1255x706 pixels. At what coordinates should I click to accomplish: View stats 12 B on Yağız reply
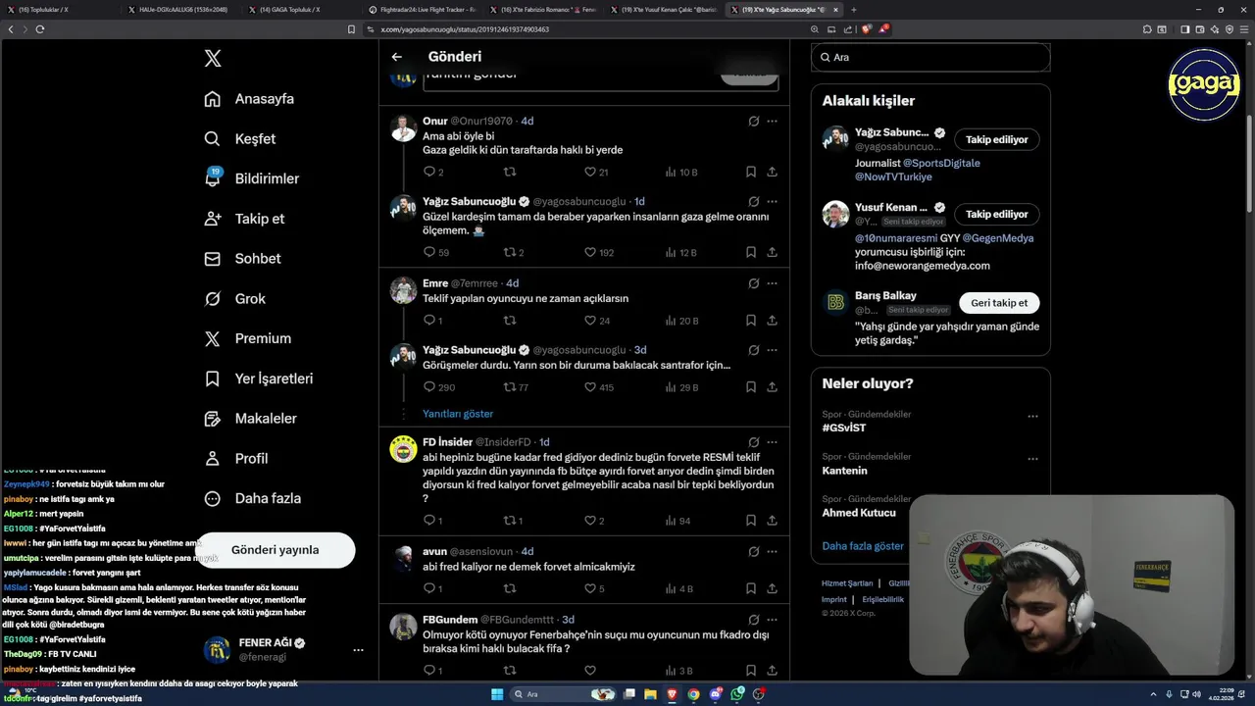(x=680, y=252)
